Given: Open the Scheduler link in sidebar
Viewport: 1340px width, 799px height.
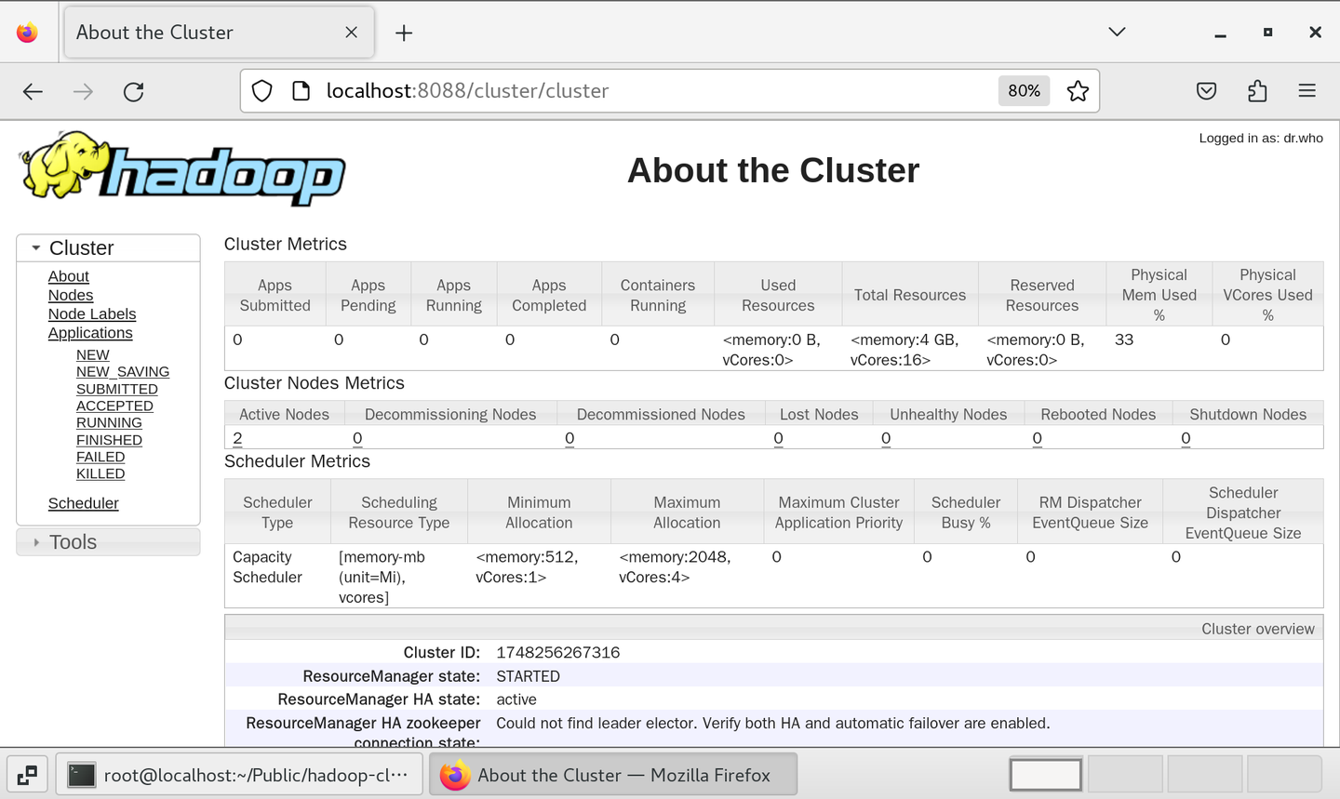Looking at the screenshot, I should 83,503.
